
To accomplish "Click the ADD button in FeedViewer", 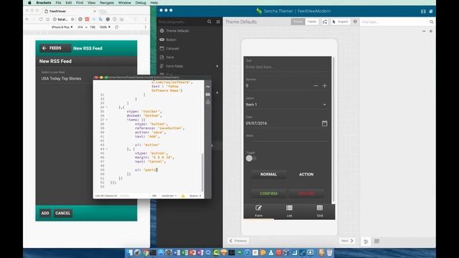I will 45,214.
